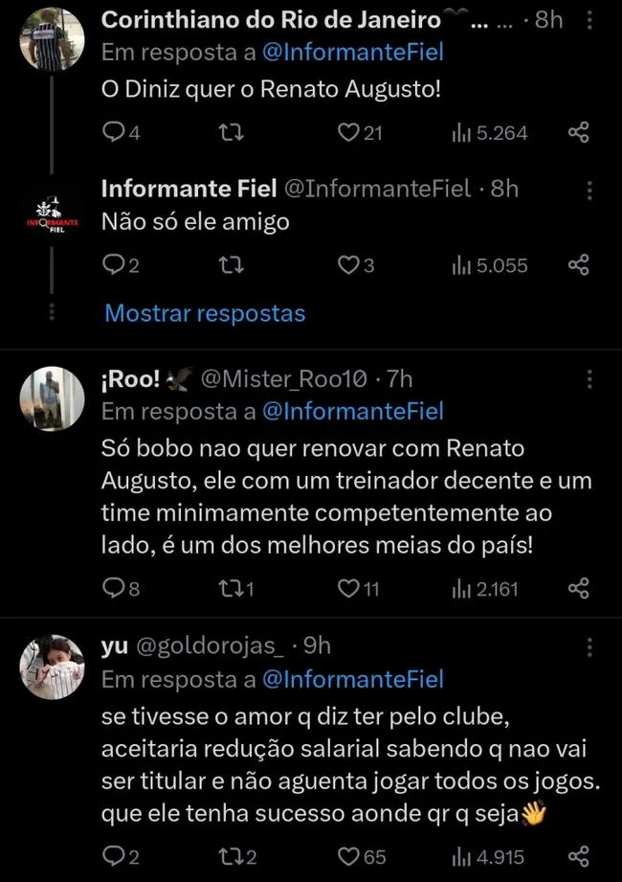Open the three-dot menu on ¡Roo!'s tweet
Image resolution: width=622 pixels, height=882 pixels.
(590, 379)
